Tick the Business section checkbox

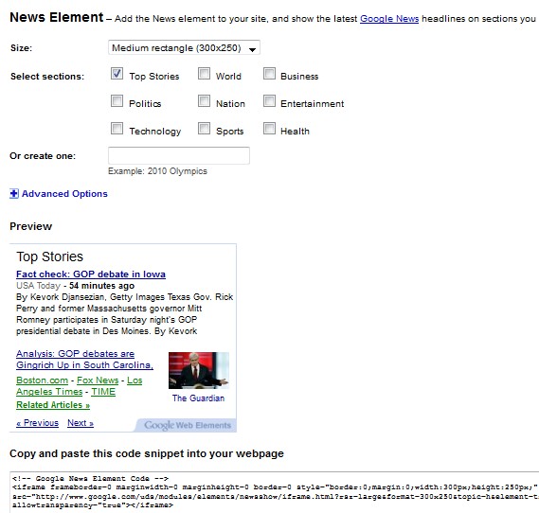pyautogui.click(x=269, y=74)
